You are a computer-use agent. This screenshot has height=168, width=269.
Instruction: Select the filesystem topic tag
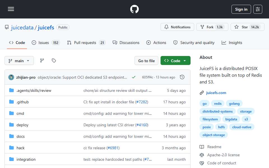(x=210, y=119)
